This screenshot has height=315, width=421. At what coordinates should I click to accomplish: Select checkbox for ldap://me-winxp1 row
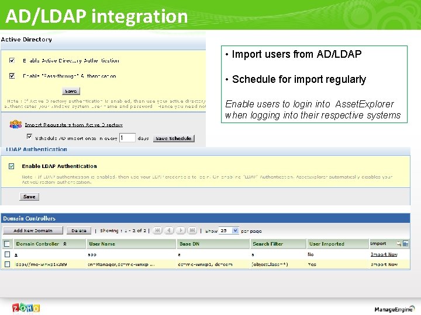[7, 264]
